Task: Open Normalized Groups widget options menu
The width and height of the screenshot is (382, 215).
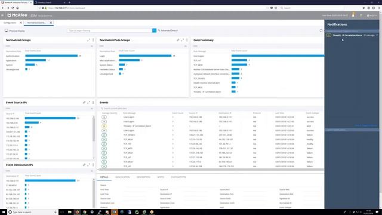Action: 93,40
